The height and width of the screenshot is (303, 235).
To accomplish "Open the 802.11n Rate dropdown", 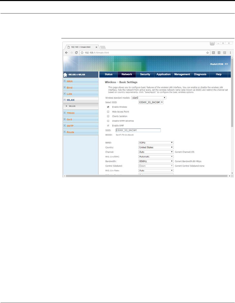I will point(156,170).
